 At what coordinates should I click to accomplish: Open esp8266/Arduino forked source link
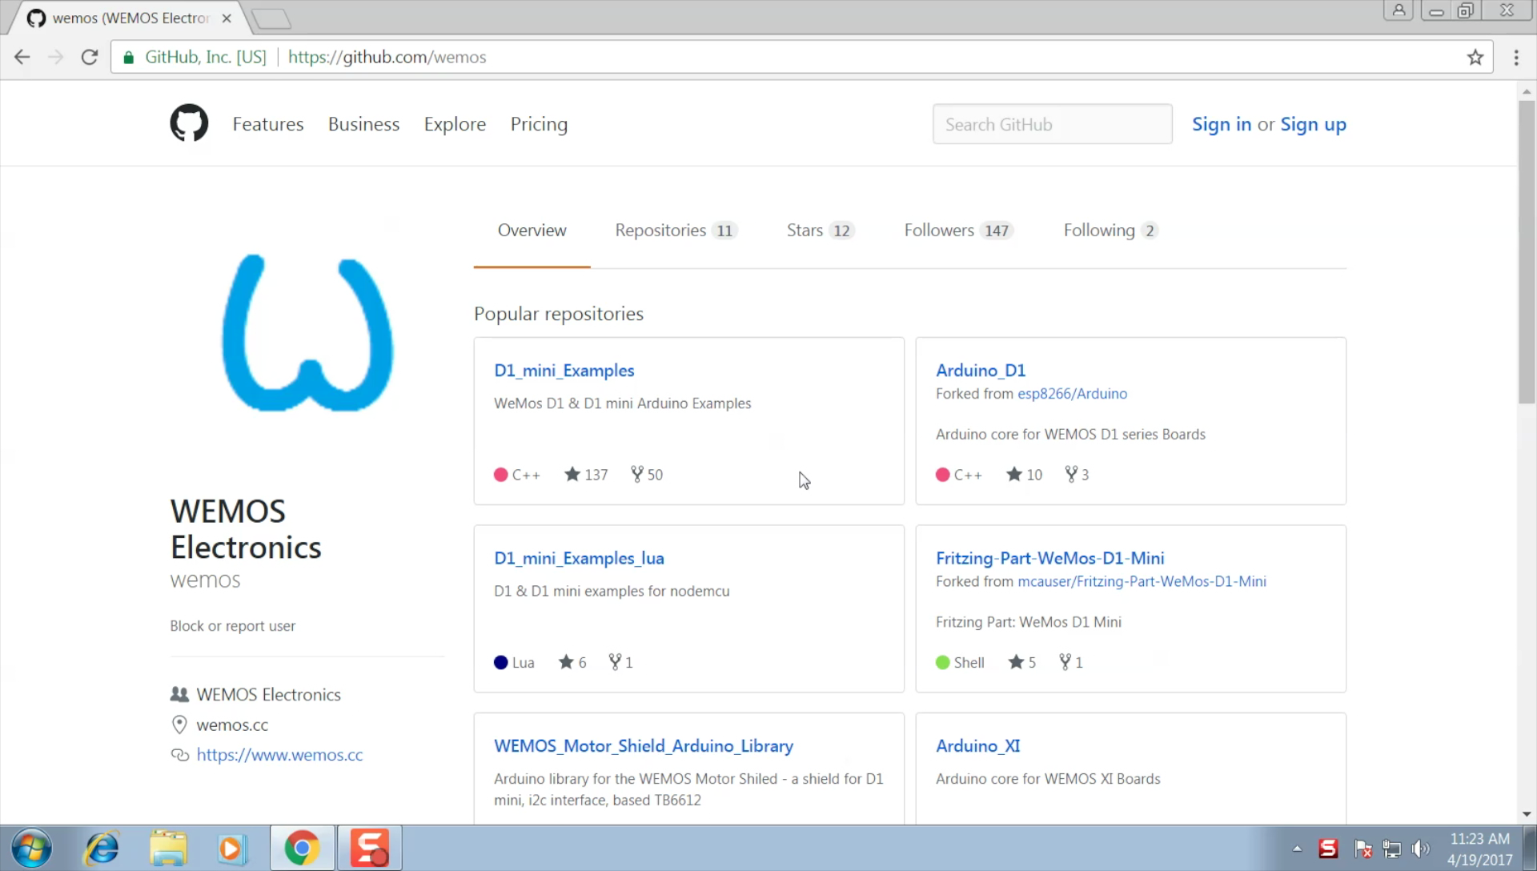click(x=1072, y=394)
